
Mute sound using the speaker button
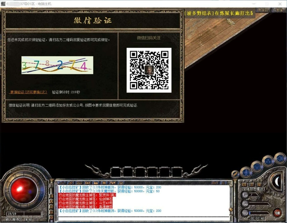click(x=279, y=158)
